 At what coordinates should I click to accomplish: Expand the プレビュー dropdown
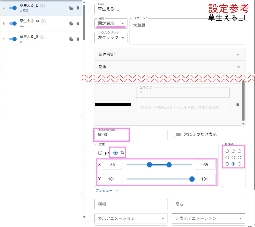pyautogui.click(x=107, y=191)
